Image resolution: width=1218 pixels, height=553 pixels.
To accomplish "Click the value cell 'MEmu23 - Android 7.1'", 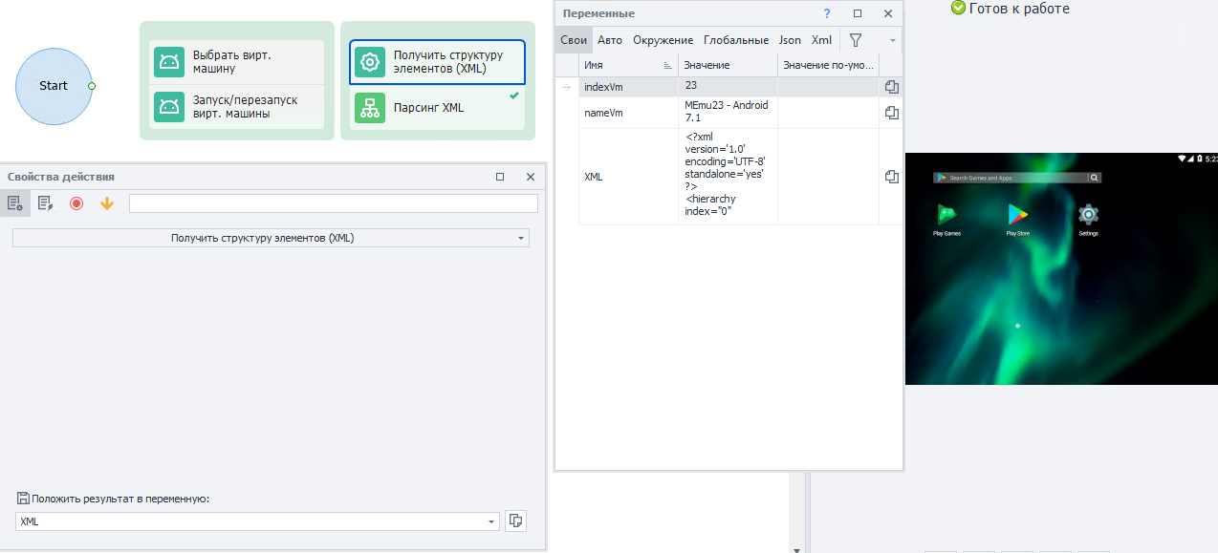I will (728, 113).
